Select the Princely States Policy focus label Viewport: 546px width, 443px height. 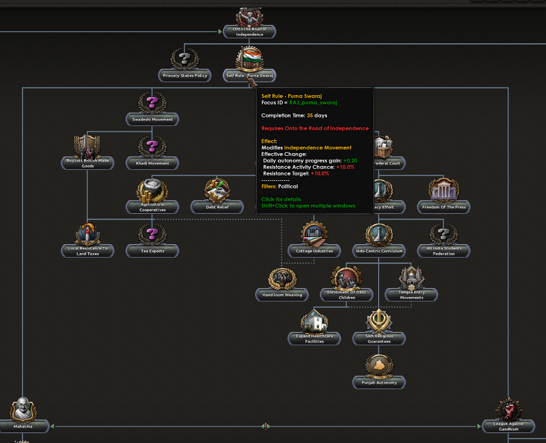pyautogui.click(x=185, y=76)
